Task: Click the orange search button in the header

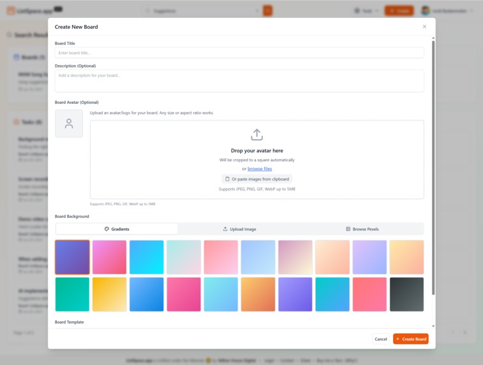Action: coord(267,11)
